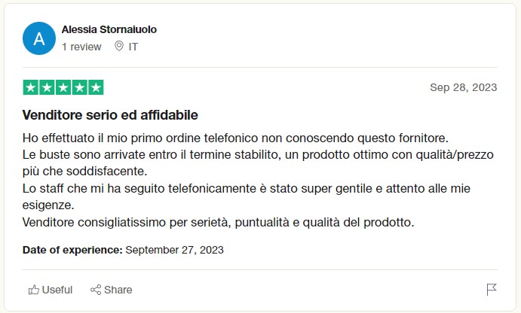Click the location pin icon
Viewport: 521px width, 313px height.
point(119,46)
